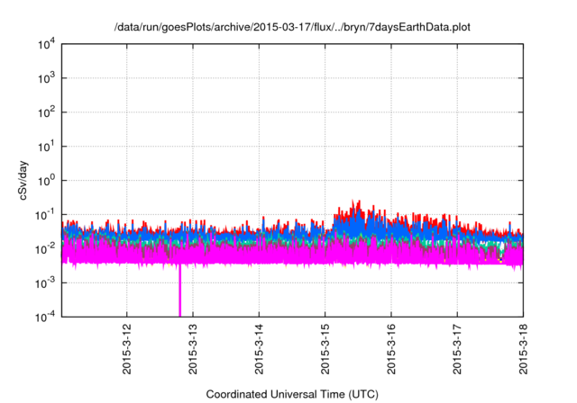Click the 10^4 y-axis tick label
Screen dimensions: 577x403
[46, 44]
